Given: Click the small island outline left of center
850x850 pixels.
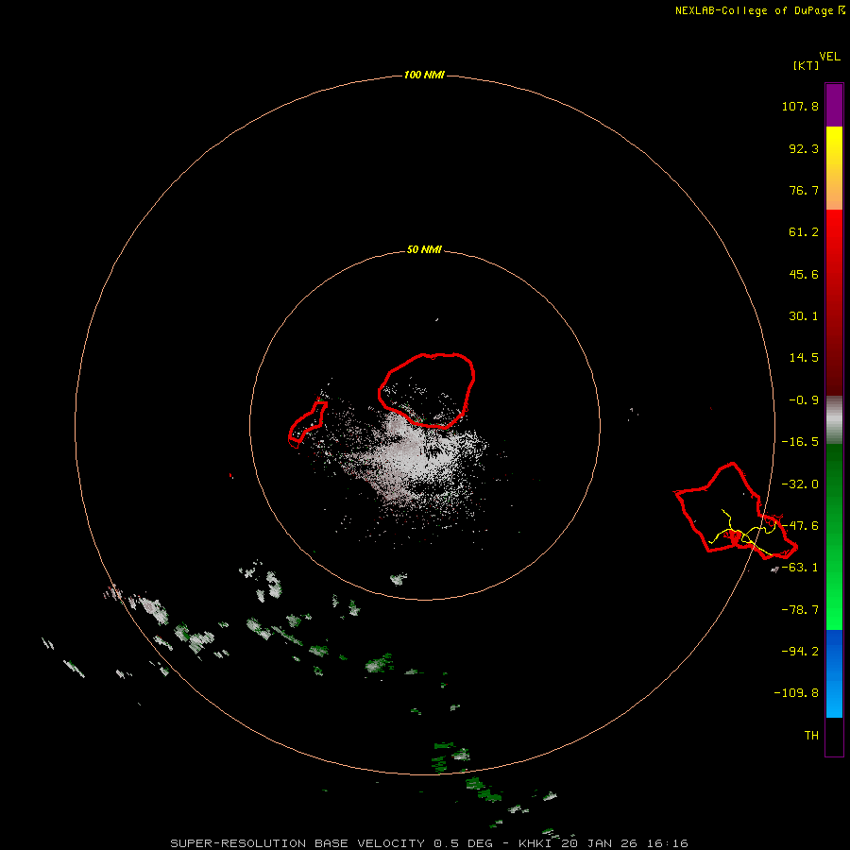Looking at the screenshot, I should 308,425.
